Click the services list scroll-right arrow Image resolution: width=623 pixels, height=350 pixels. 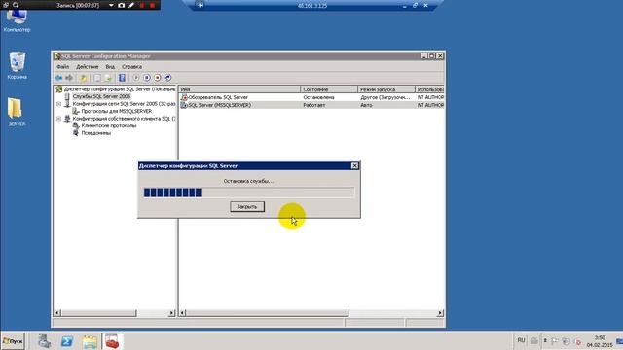pos(440,313)
